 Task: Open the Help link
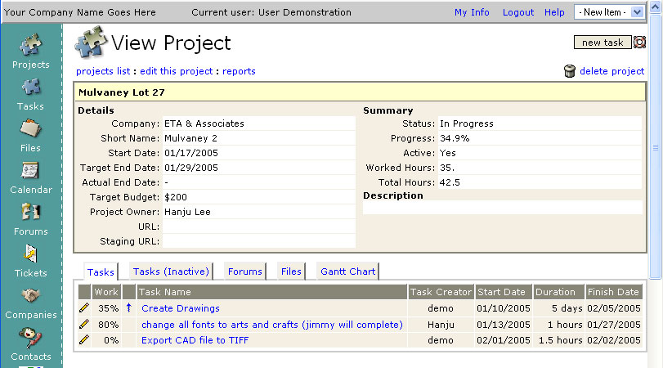pyautogui.click(x=554, y=13)
